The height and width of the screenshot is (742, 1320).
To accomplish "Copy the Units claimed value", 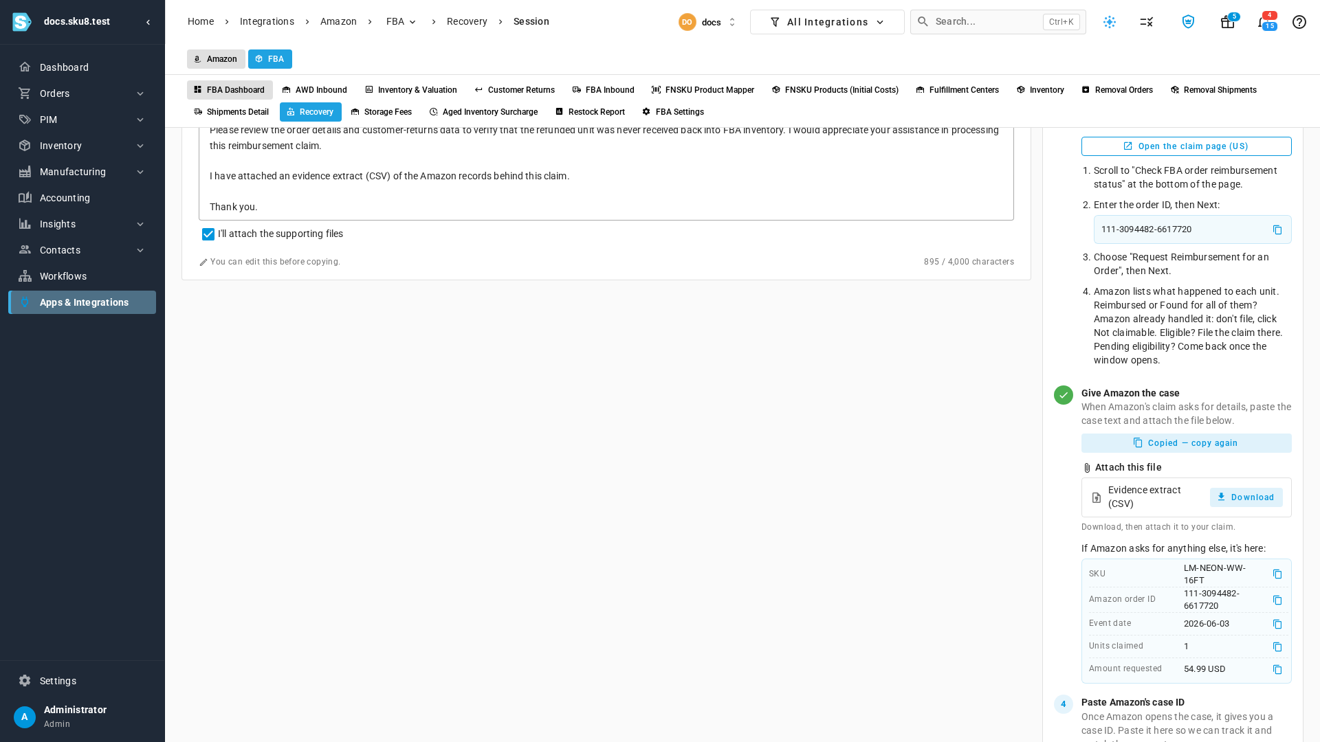I will point(1277,647).
